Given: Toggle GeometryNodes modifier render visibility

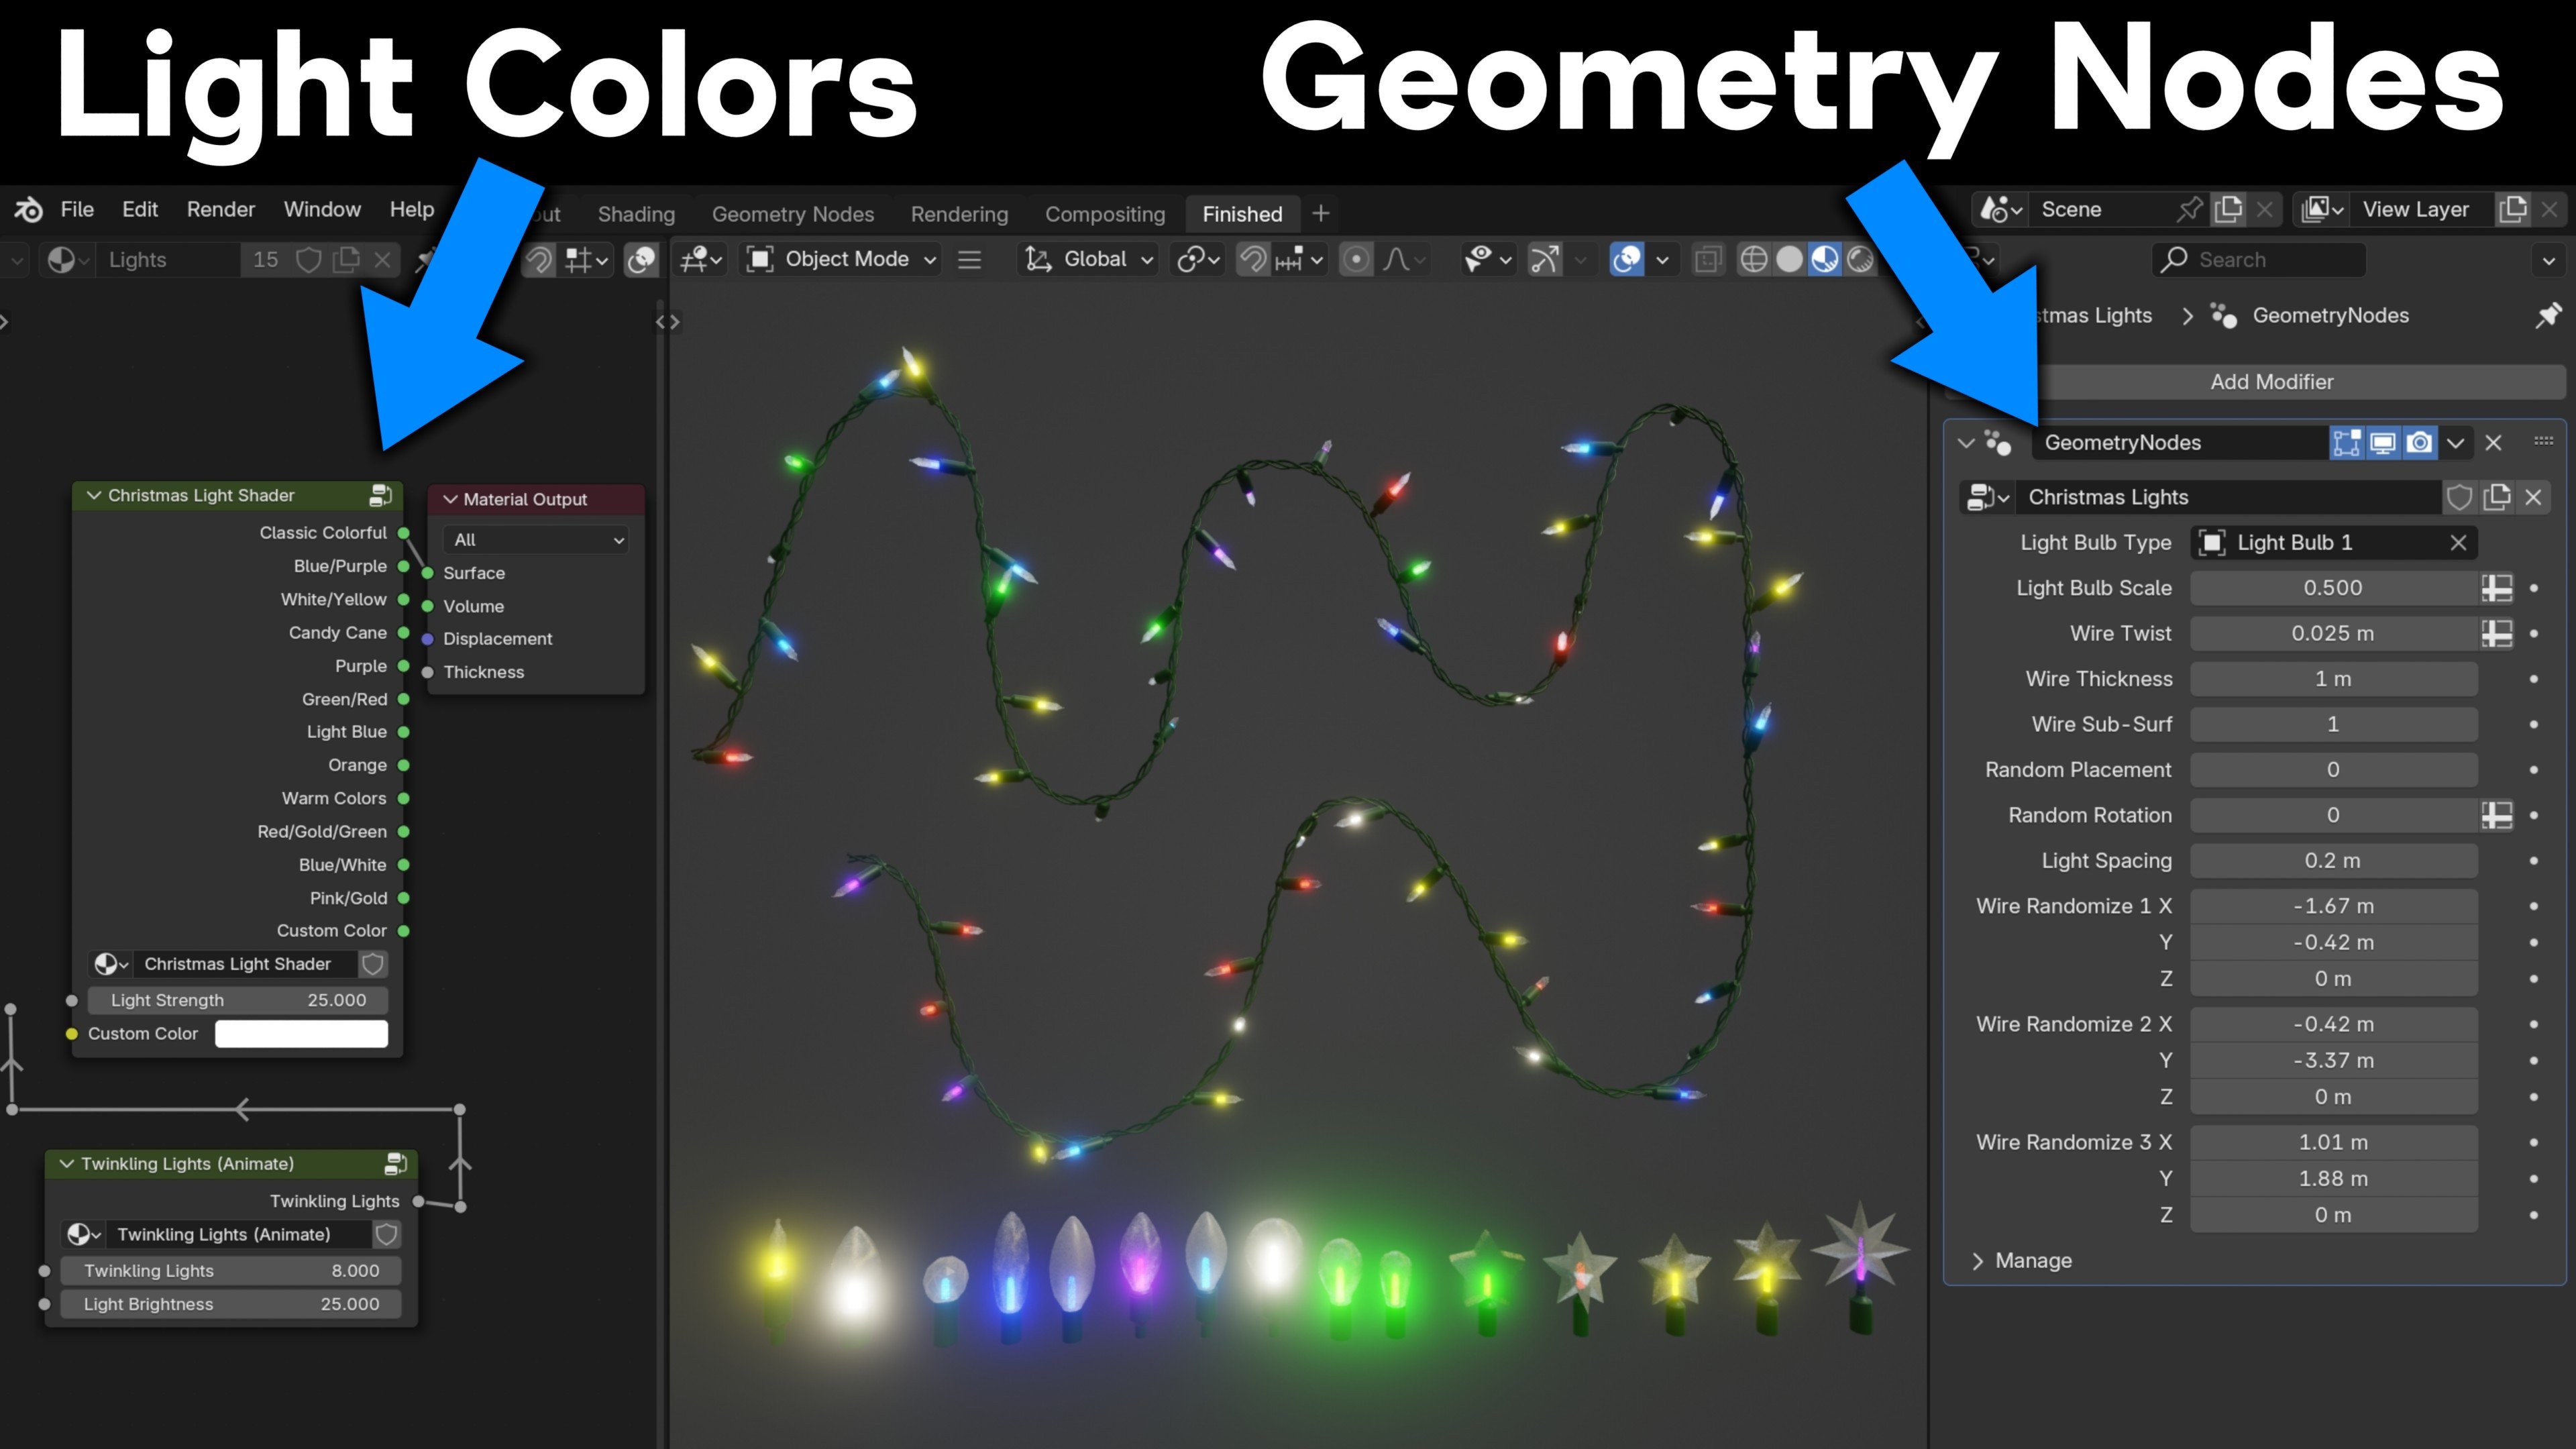Looking at the screenshot, I should [2419, 442].
